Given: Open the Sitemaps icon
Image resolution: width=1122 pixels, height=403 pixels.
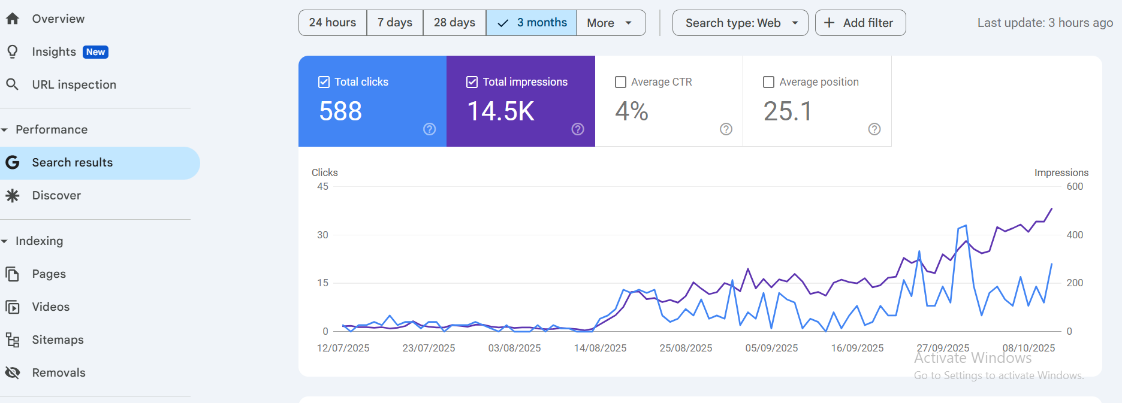Looking at the screenshot, I should point(13,340).
